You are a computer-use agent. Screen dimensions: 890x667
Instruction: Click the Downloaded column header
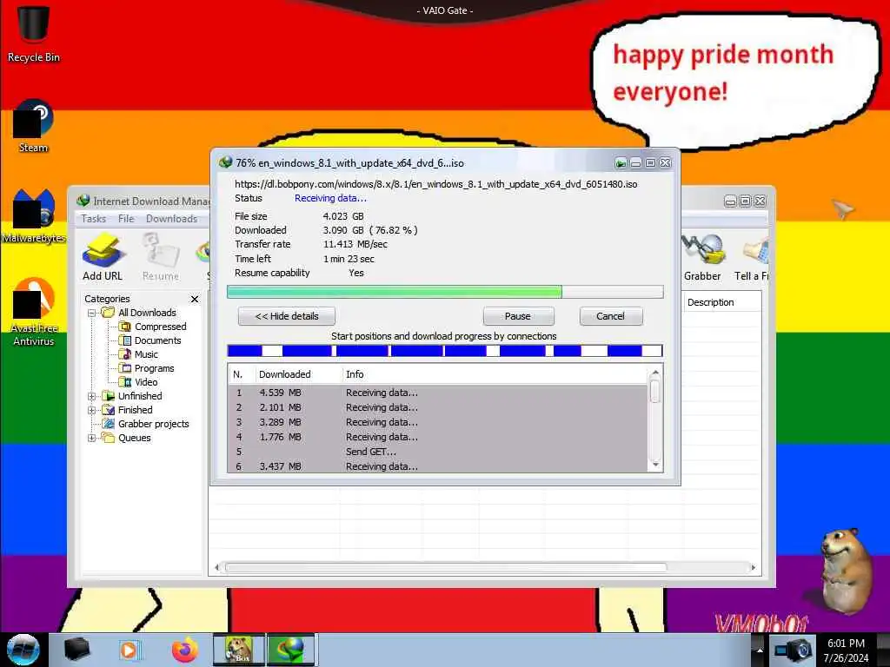click(x=299, y=374)
